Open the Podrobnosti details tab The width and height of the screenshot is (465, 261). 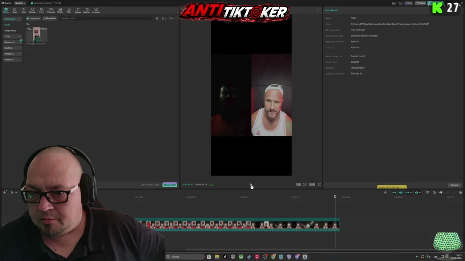coord(331,10)
